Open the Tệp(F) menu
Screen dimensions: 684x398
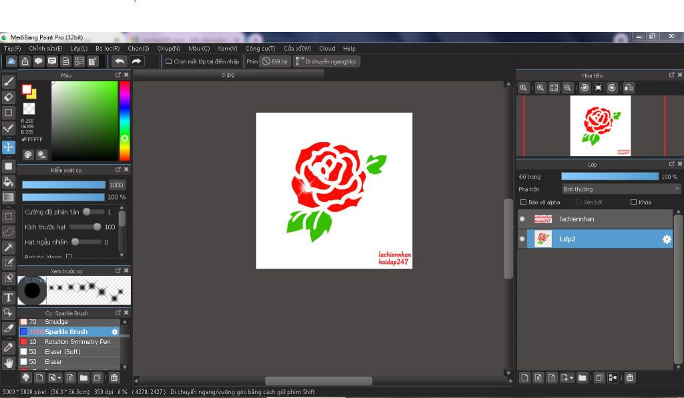point(12,48)
